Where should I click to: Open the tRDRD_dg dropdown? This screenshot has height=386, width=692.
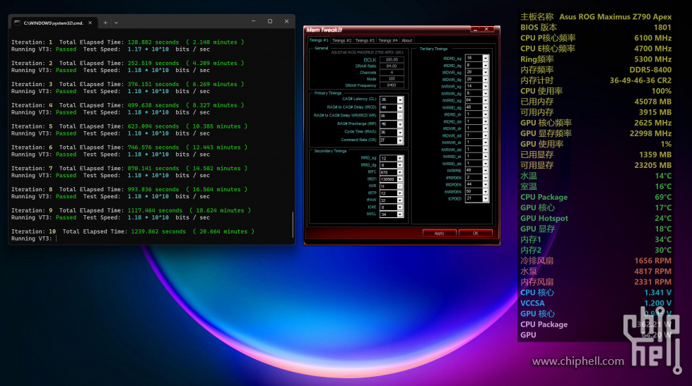486,65
